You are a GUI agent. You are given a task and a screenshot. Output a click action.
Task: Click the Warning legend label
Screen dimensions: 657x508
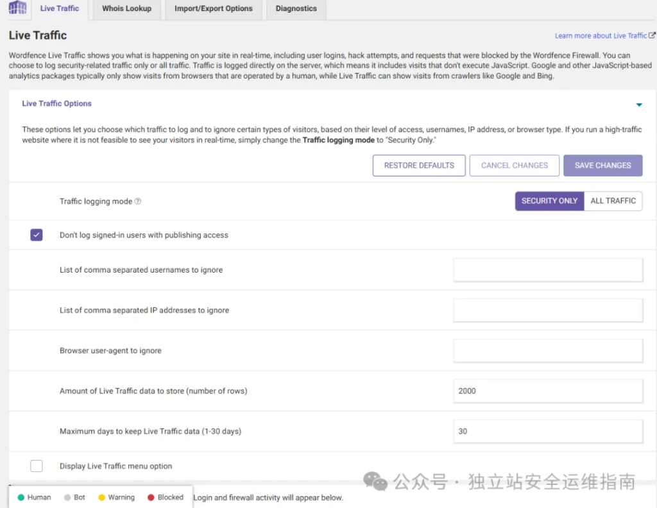(x=121, y=498)
